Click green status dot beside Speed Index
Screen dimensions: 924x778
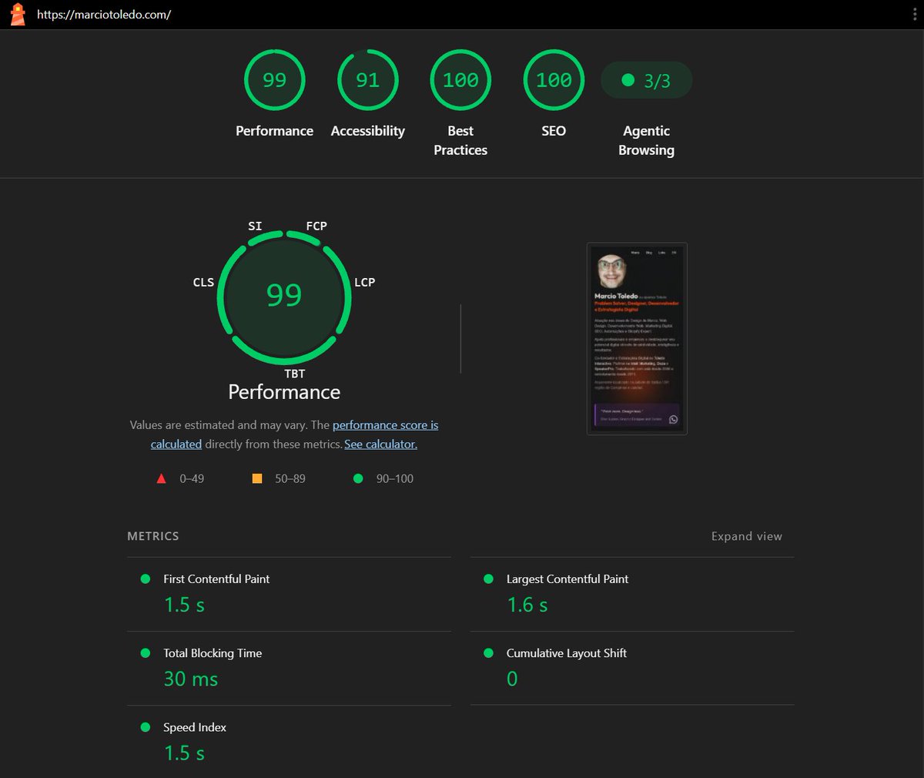click(x=146, y=726)
